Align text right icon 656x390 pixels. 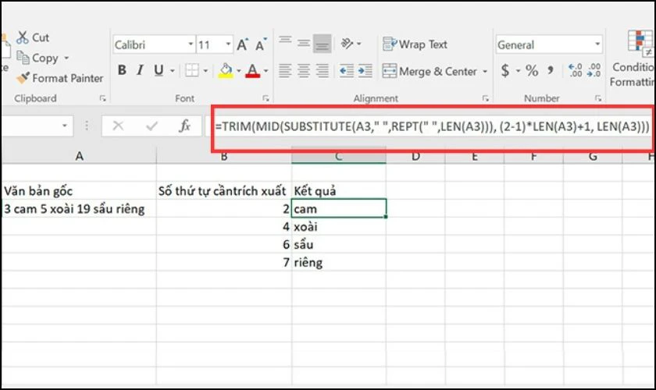coord(322,71)
